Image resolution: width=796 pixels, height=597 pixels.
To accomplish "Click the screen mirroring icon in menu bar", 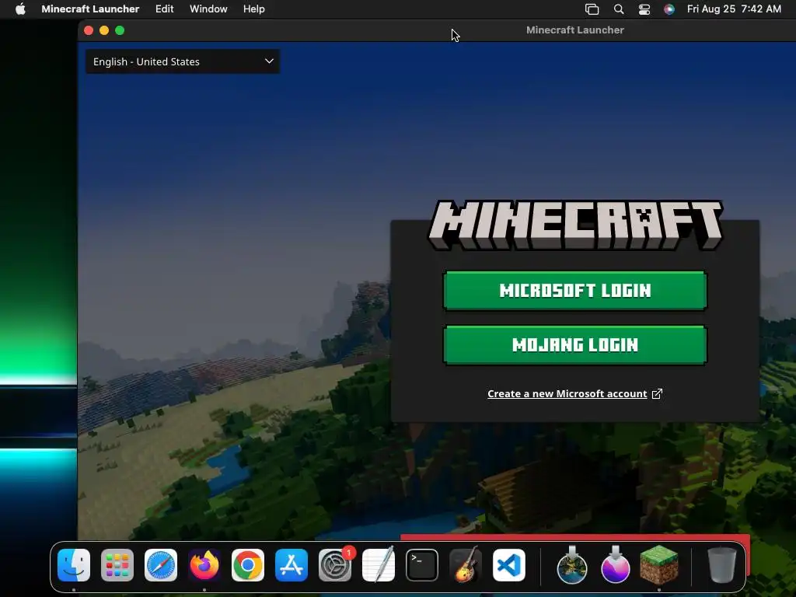I will [592, 9].
